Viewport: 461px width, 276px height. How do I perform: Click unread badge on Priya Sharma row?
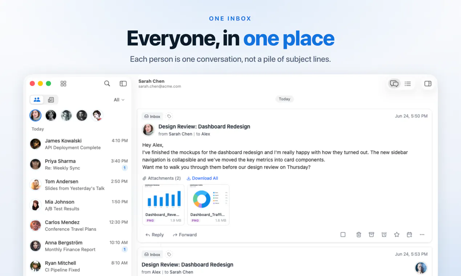coord(125,168)
